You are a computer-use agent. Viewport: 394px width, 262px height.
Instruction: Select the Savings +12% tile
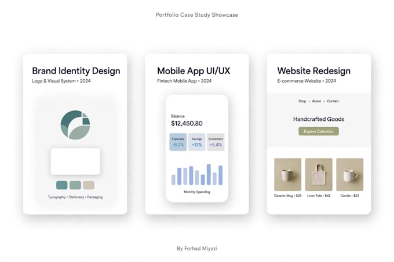tap(197, 142)
